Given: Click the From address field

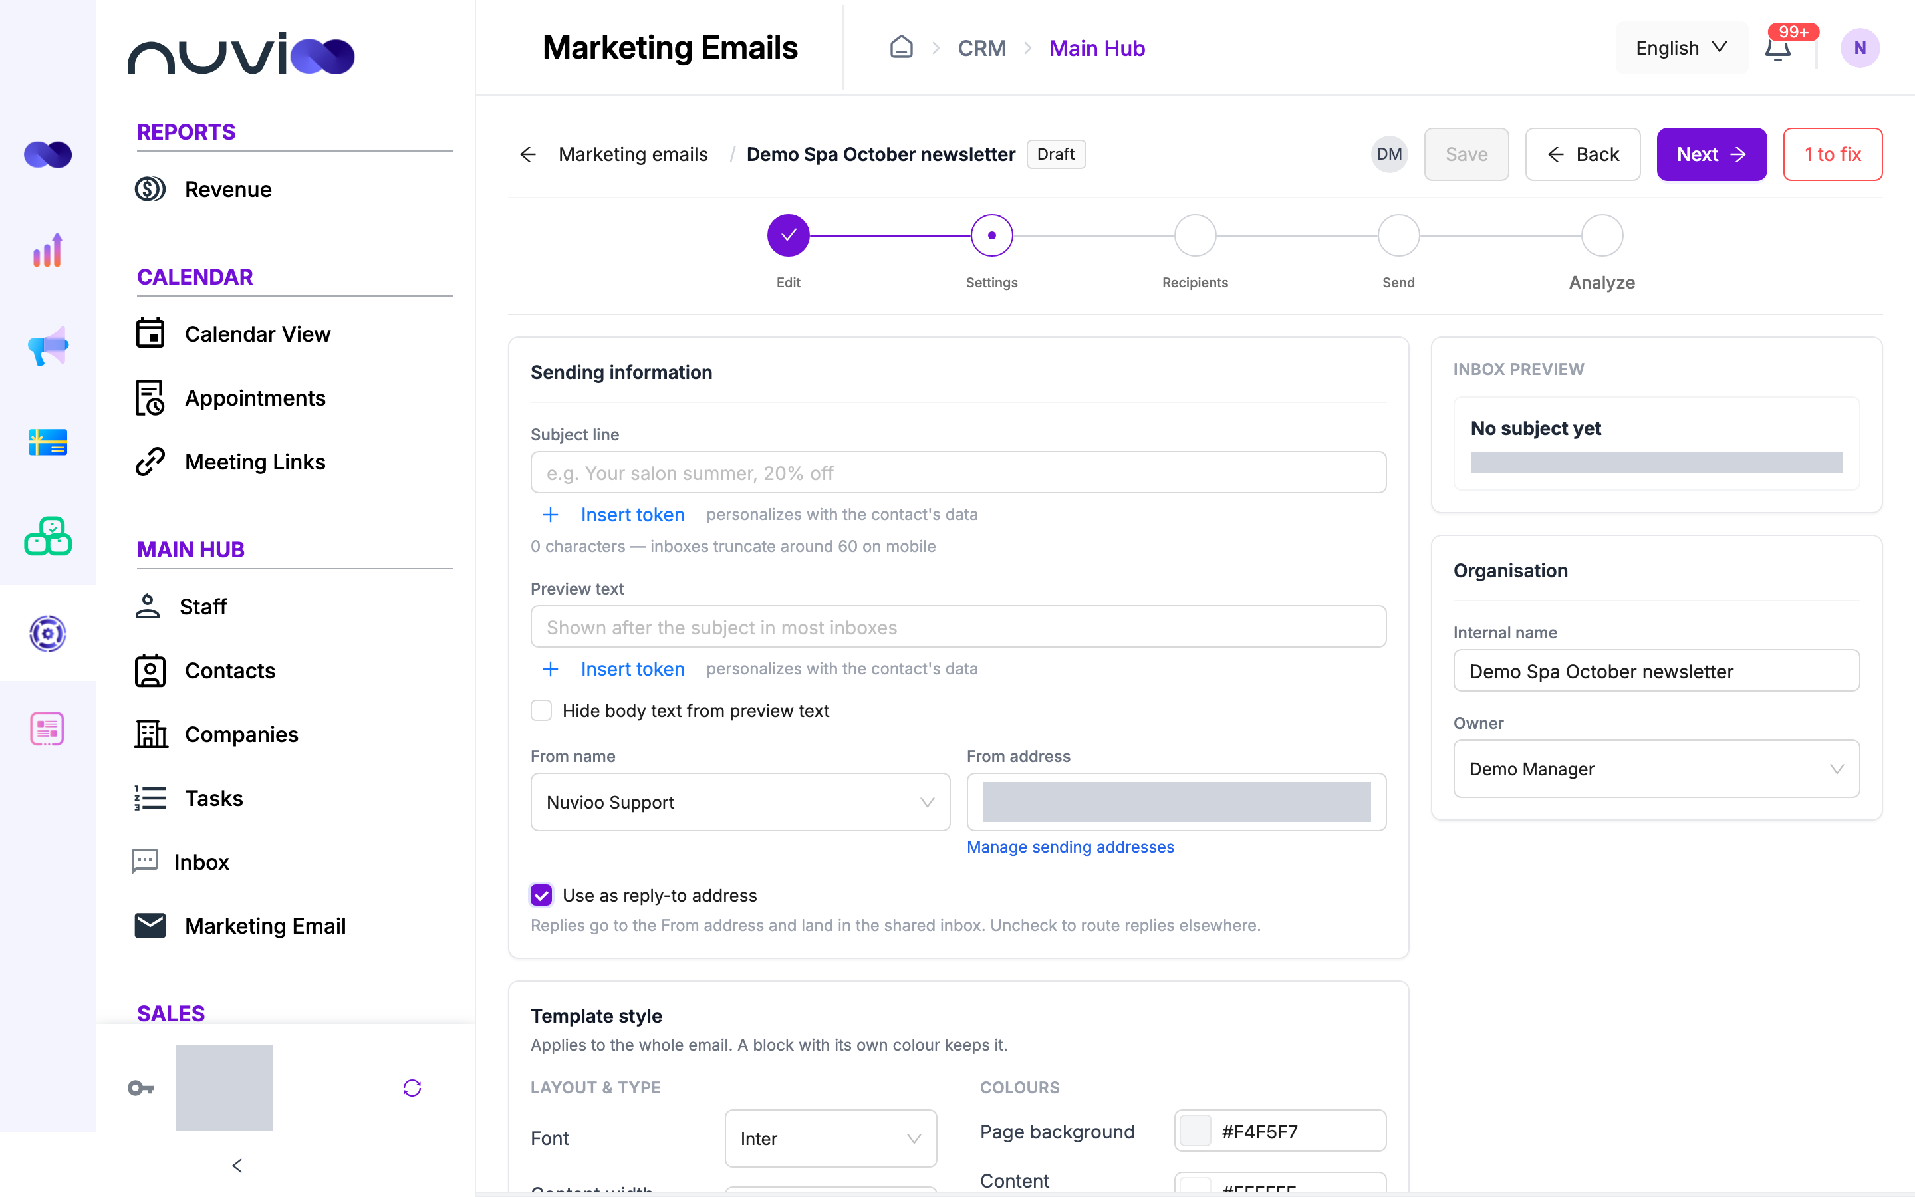Looking at the screenshot, I should coord(1176,802).
